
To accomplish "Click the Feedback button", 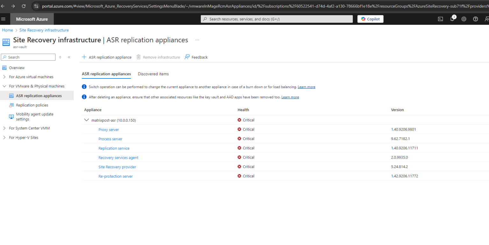I will (x=196, y=57).
